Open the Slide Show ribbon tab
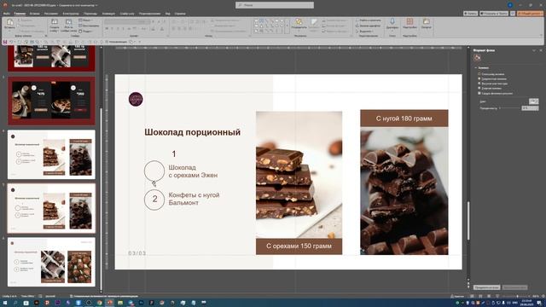 [127, 14]
